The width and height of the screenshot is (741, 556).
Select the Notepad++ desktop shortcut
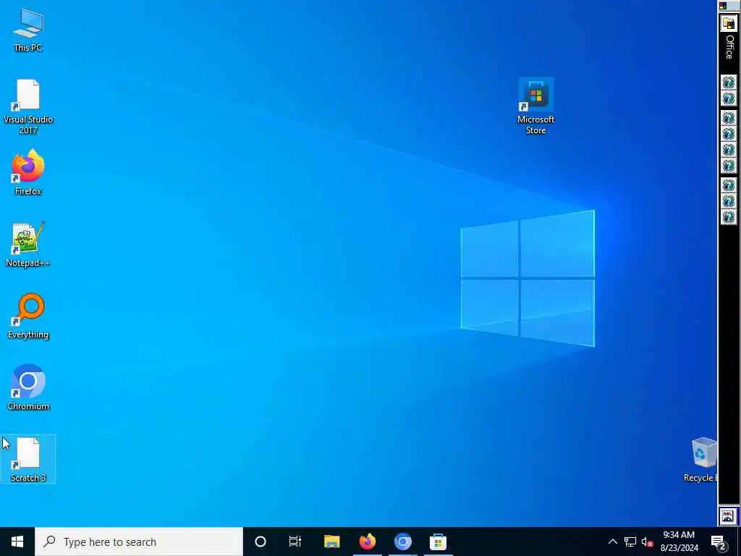pos(28,245)
